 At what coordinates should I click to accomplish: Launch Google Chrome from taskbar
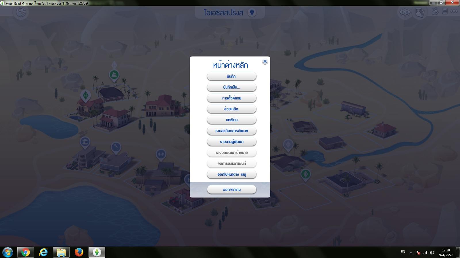point(25,252)
